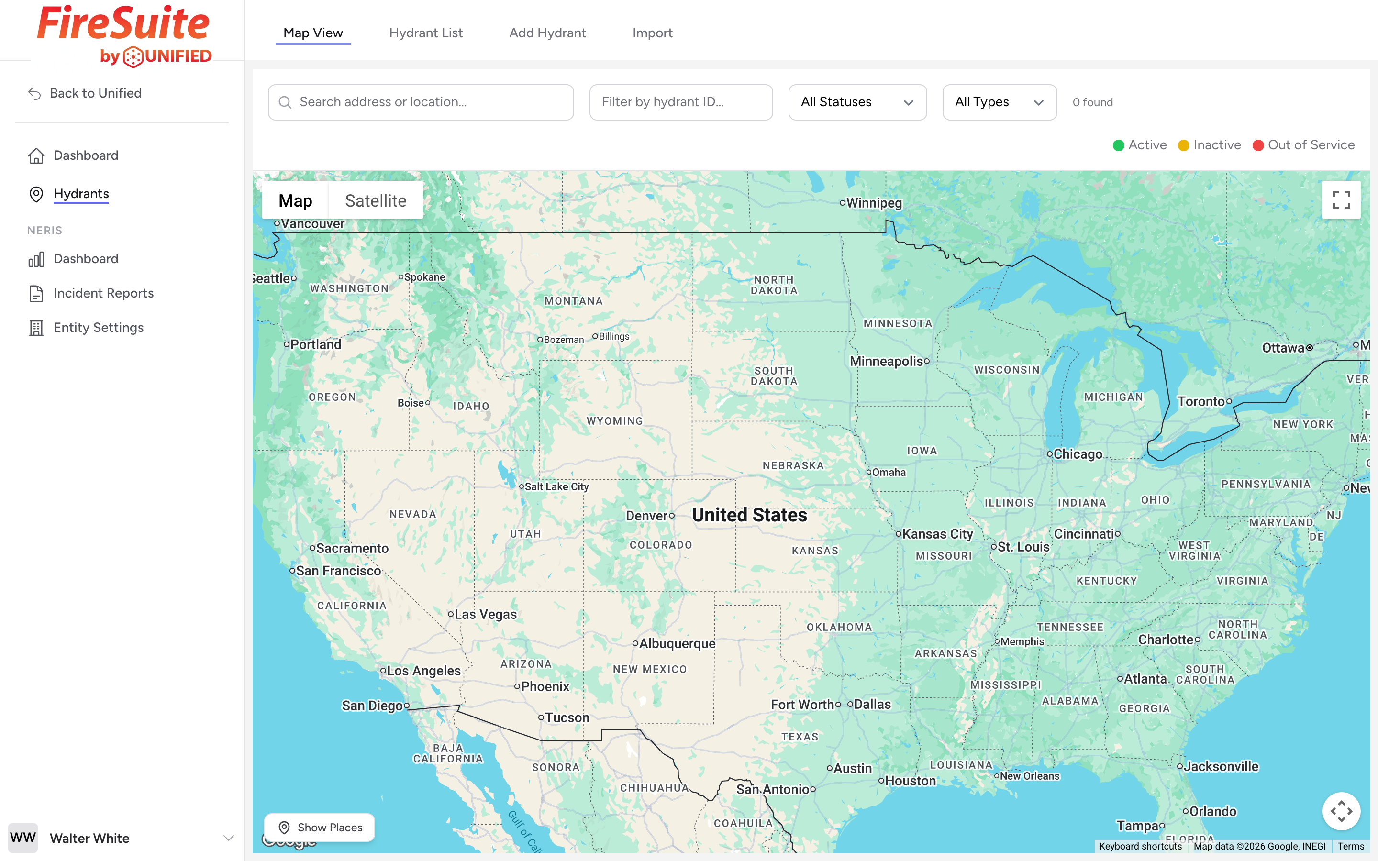Click the Dashboard home icon
Image resolution: width=1378 pixels, height=861 pixels.
tap(36, 155)
